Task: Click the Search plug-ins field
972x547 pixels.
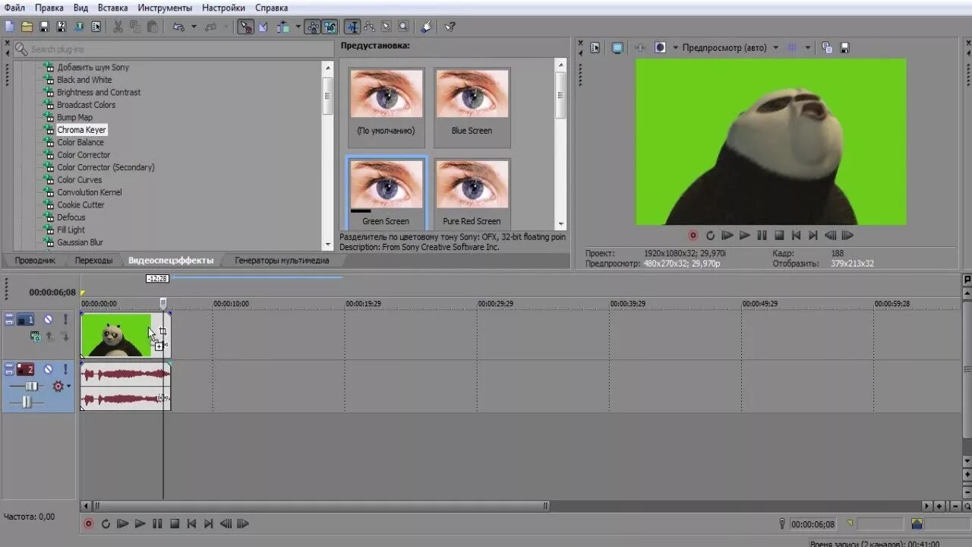Action: click(x=173, y=49)
